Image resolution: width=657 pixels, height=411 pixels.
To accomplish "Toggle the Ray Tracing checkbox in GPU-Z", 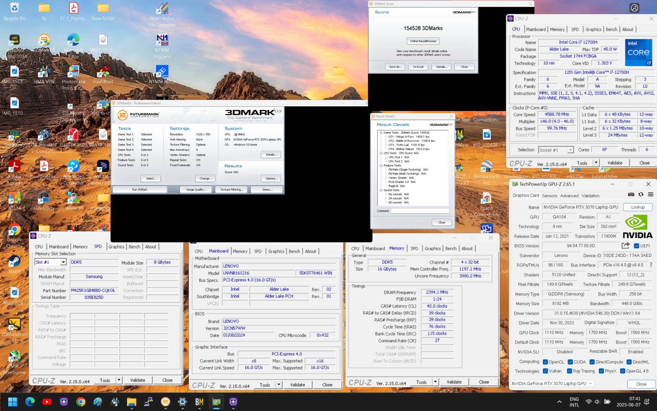I will [x=569, y=371].
